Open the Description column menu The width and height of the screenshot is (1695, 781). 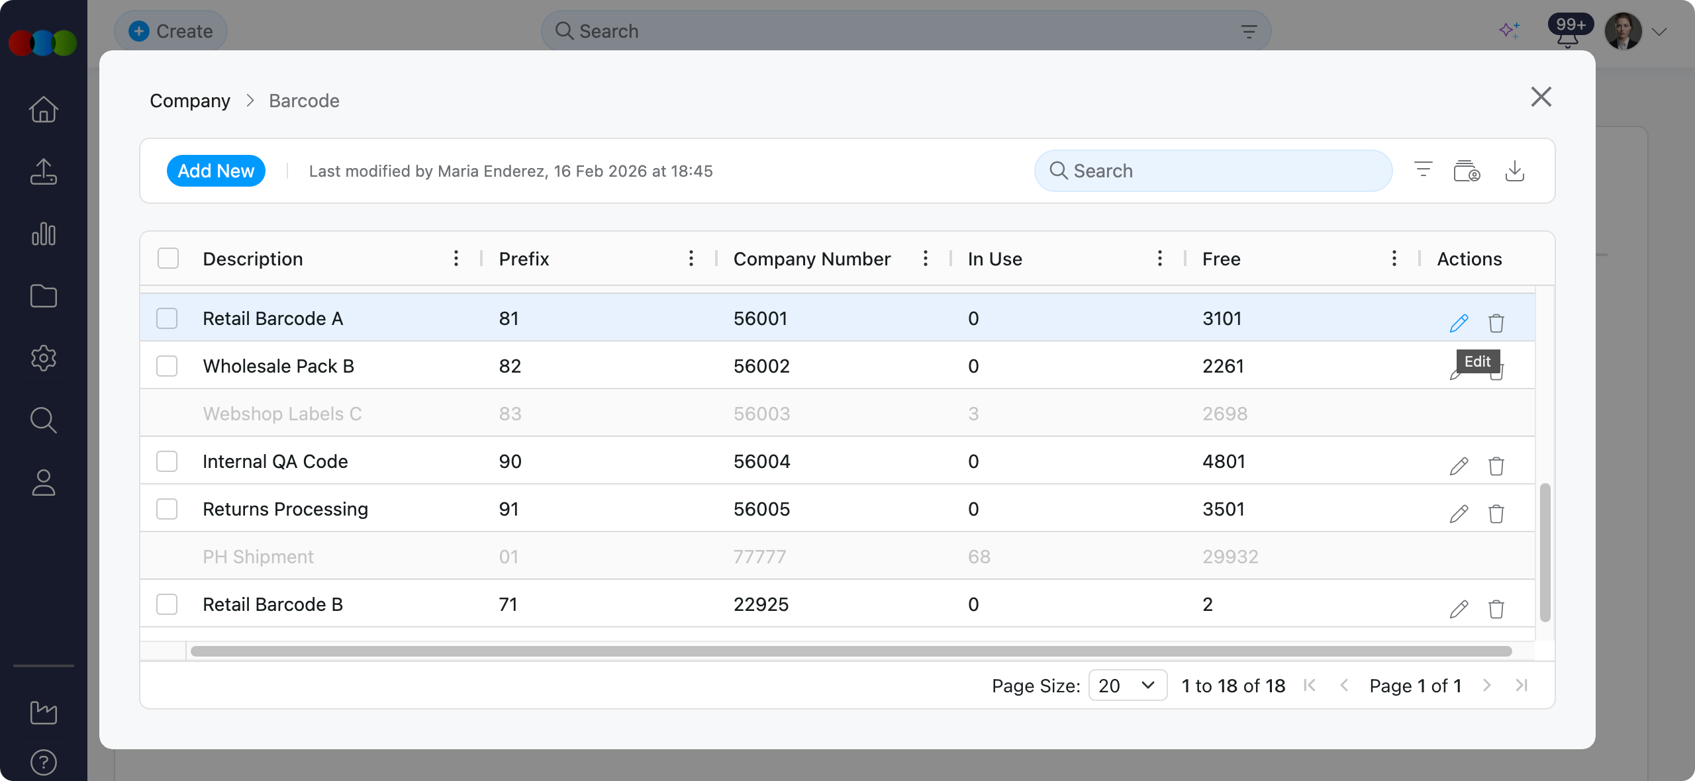[x=456, y=258]
